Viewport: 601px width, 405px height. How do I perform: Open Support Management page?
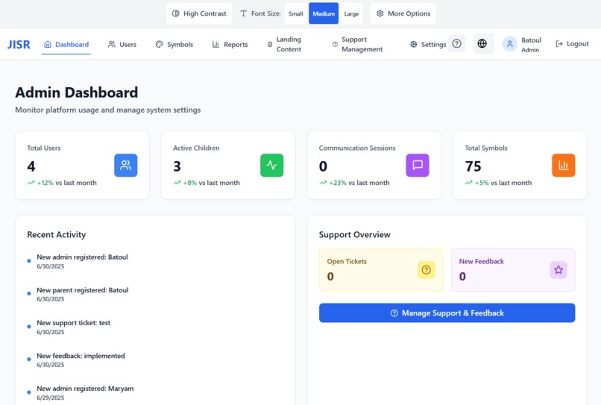point(357,44)
